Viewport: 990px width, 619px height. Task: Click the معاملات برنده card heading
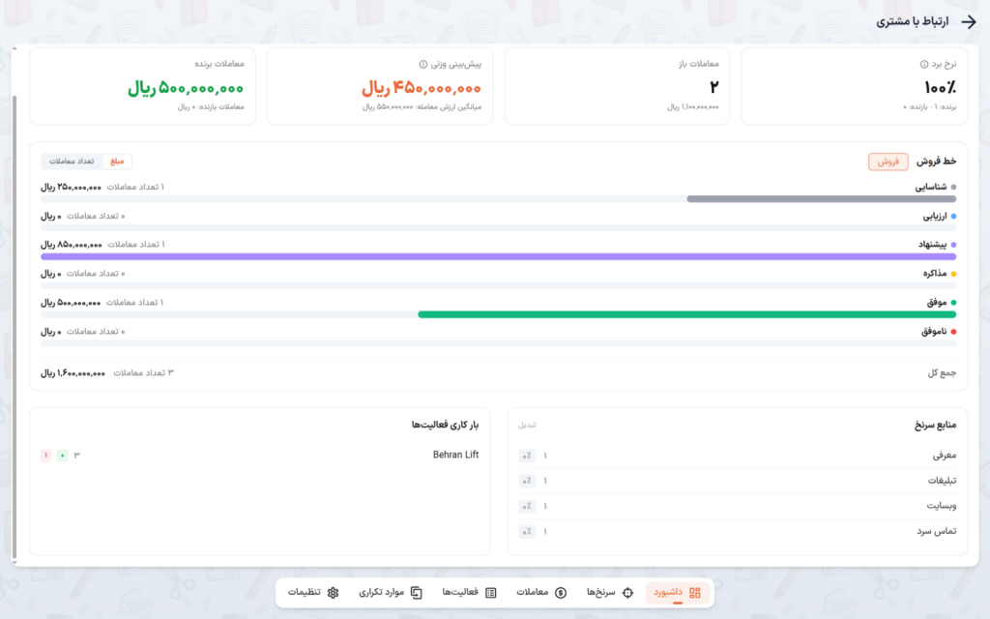click(x=219, y=64)
